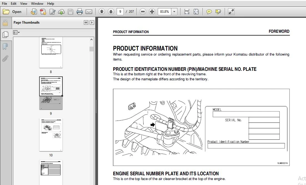Click the PRODUCT INFORMATION heading
This screenshot has width=306, height=185.
pos(145,48)
